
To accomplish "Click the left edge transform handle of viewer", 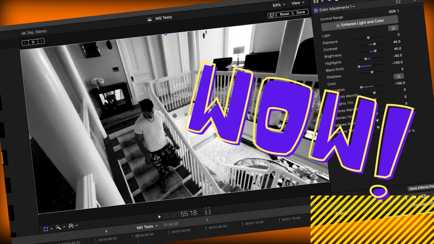I will click(x=29, y=132).
